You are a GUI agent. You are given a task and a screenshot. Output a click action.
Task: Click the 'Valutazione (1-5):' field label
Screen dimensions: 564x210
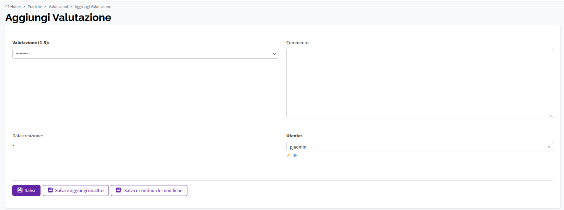click(31, 42)
